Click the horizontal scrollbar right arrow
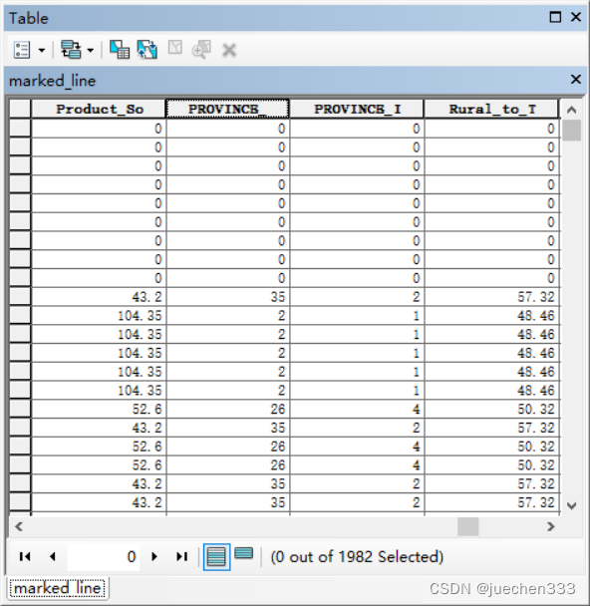The width and height of the screenshot is (590, 606). [551, 526]
